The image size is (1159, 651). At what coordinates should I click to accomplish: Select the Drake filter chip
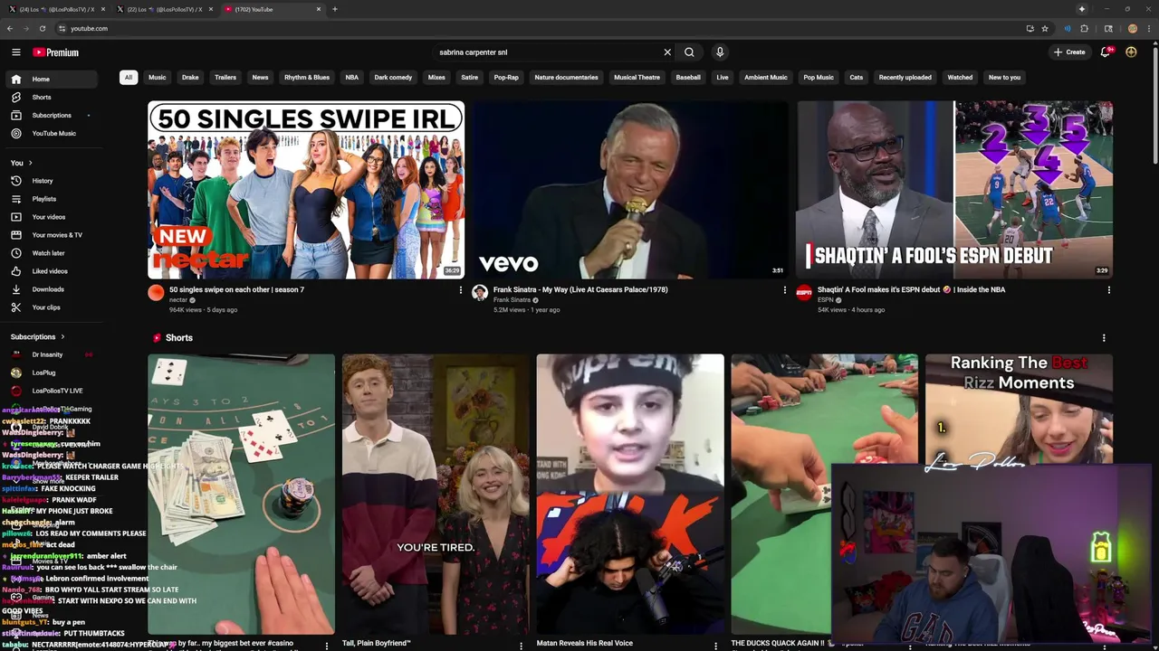(x=190, y=78)
